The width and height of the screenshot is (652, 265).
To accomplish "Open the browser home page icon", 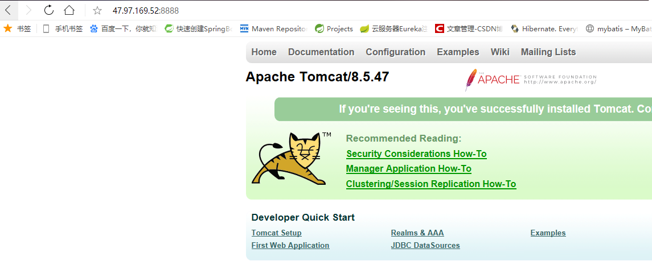I will (69, 10).
